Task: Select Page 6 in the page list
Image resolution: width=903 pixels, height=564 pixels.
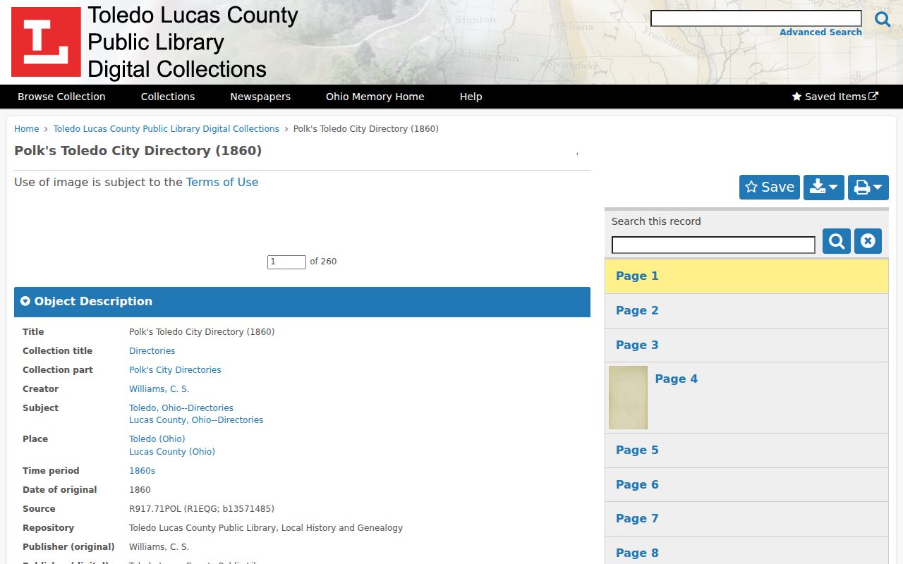Action: pos(746,484)
